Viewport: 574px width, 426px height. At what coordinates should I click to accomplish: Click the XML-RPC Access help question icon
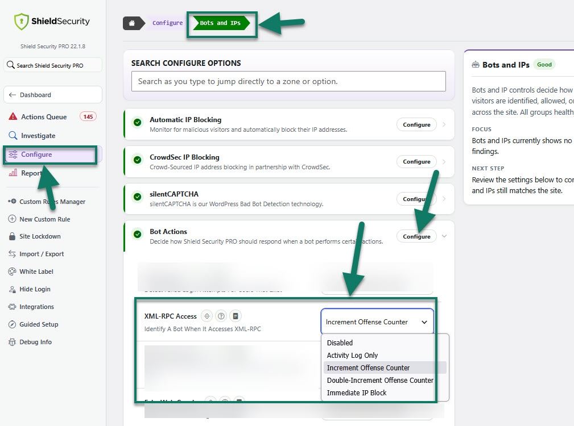(221, 316)
